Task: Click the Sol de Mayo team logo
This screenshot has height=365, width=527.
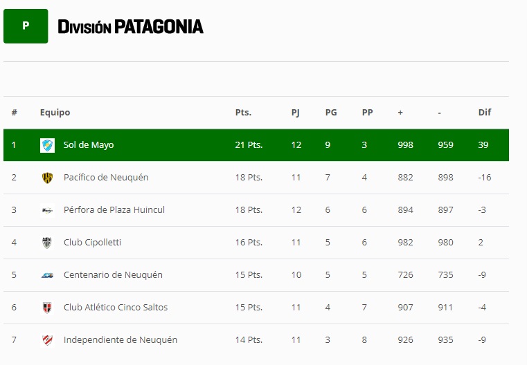Action: [47, 145]
